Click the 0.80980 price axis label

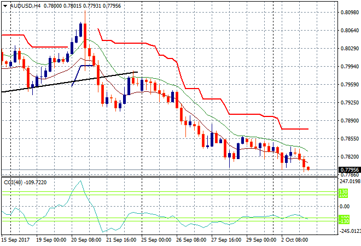click(347, 12)
